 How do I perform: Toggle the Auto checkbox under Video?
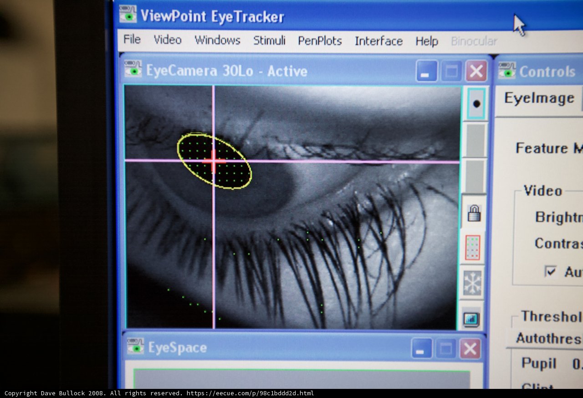pos(551,272)
